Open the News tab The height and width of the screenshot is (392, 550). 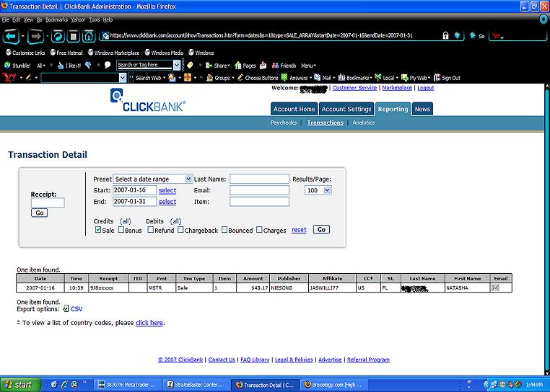coord(422,109)
